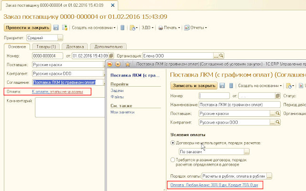Open Контрагент ellipsis in agreement window
This screenshot has height=191, width=306.
(272, 122)
